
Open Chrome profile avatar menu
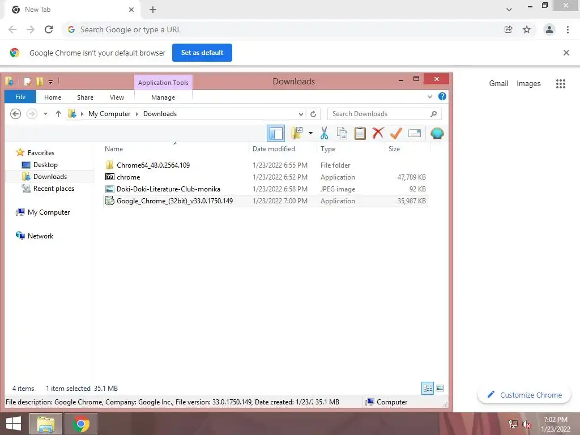pyautogui.click(x=549, y=29)
